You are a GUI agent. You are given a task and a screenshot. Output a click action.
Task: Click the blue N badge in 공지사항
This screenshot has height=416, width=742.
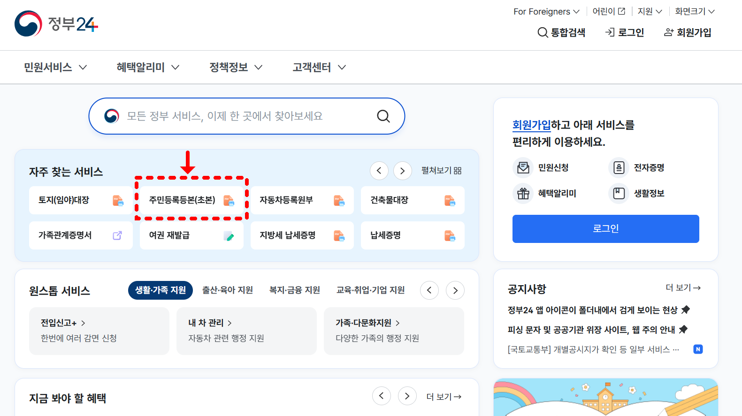[x=698, y=349]
